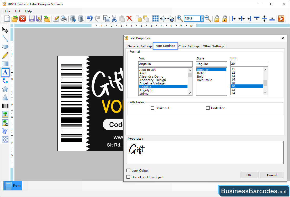Click the Style input field
The height and width of the screenshot is (197, 290).
[211, 64]
